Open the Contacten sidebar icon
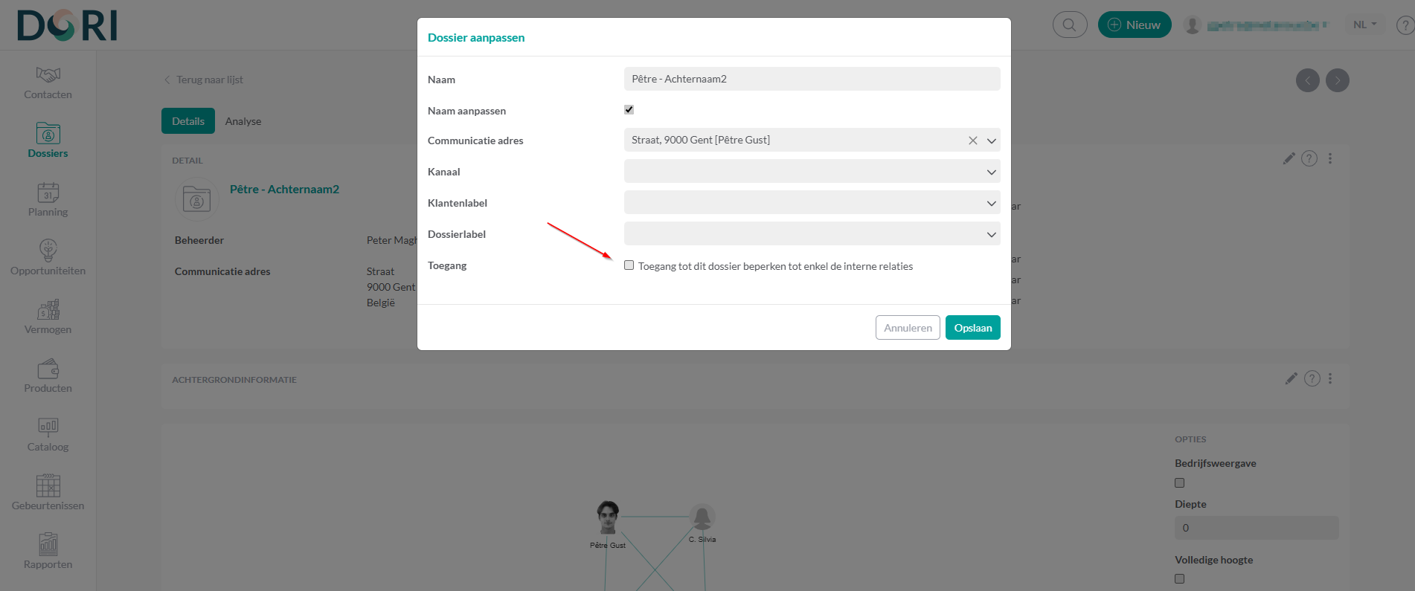This screenshot has height=591, width=1415. 48,74
